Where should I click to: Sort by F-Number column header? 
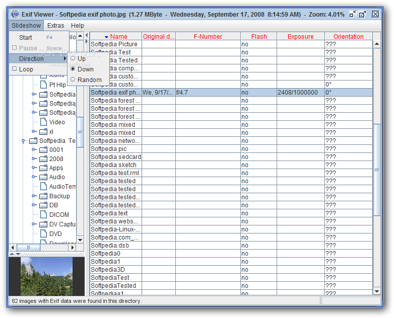[208, 37]
